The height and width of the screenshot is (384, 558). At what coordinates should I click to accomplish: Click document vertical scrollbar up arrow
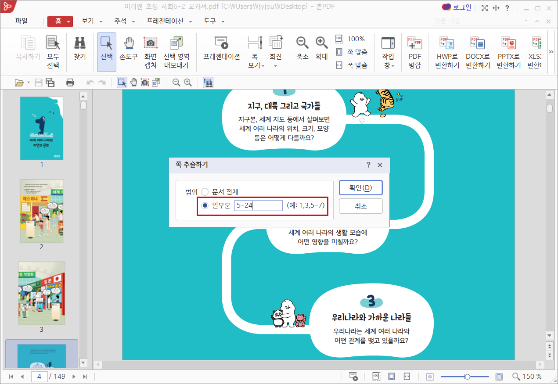549,95
